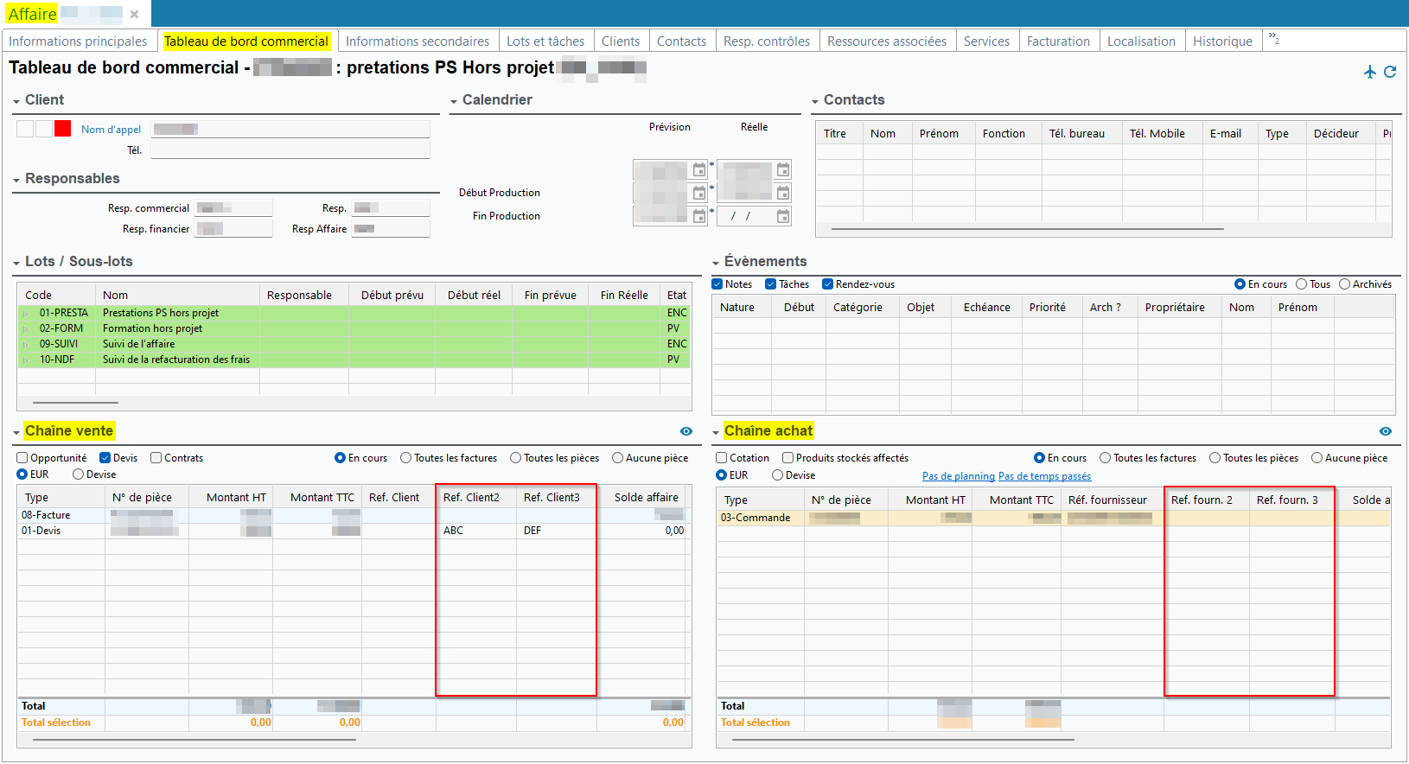Collapse the Calendrier section

coord(454,101)
